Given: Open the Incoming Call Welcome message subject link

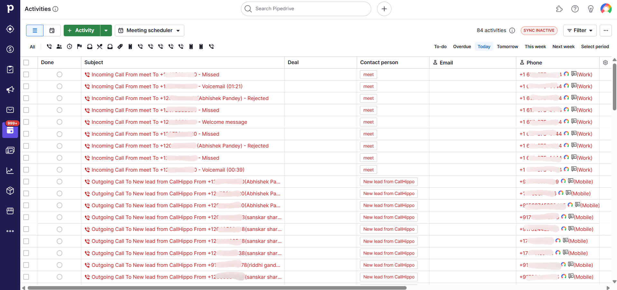Looking at the screenshot, I should tap(169, 122).
